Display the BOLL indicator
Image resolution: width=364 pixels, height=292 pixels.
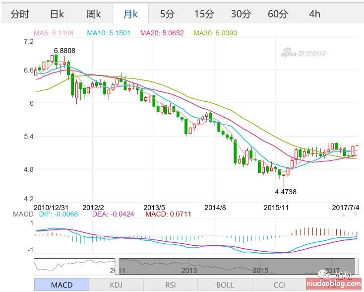(x=225, y=285)
